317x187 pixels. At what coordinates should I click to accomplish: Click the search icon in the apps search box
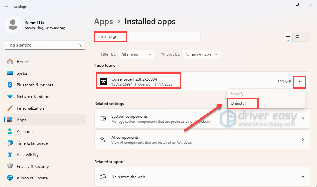pyautogui.click(x=196, y=36)
